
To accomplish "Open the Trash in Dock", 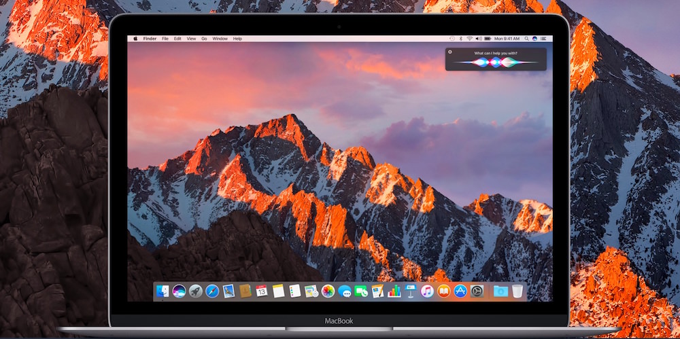I will [517, 291].
